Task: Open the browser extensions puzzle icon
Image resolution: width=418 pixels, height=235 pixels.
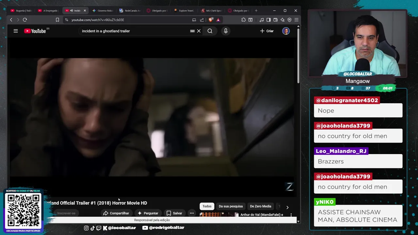Action: tap(244, 20)
